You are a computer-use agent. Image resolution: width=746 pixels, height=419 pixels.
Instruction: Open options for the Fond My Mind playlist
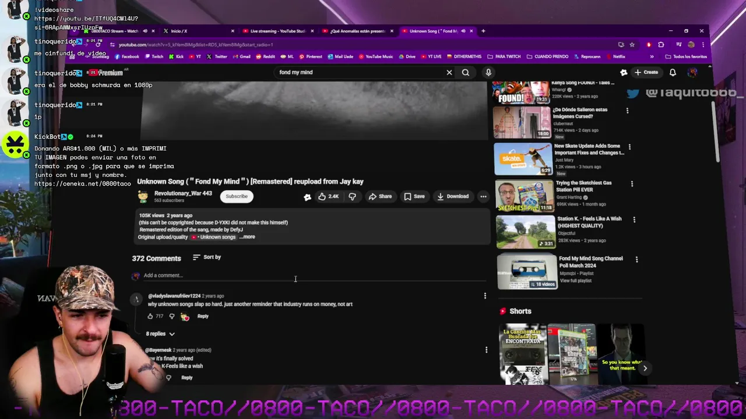(636, 260)
